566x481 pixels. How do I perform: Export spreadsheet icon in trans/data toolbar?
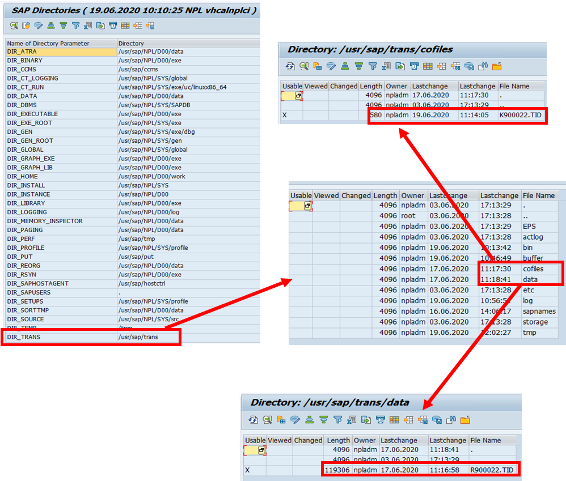[x=352, y=420]
